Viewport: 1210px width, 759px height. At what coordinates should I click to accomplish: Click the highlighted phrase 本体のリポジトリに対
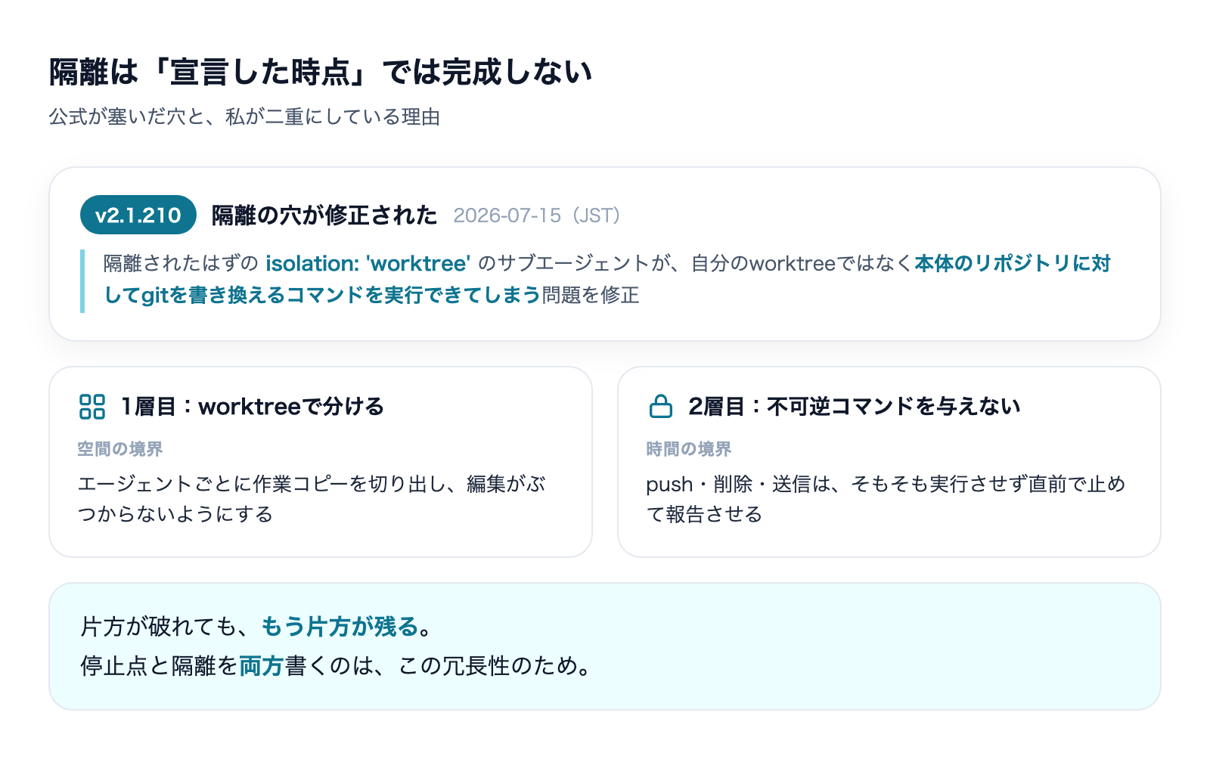[x=1013, y=264]
